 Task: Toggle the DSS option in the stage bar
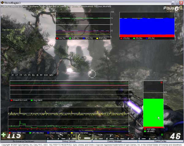(46, 75)
